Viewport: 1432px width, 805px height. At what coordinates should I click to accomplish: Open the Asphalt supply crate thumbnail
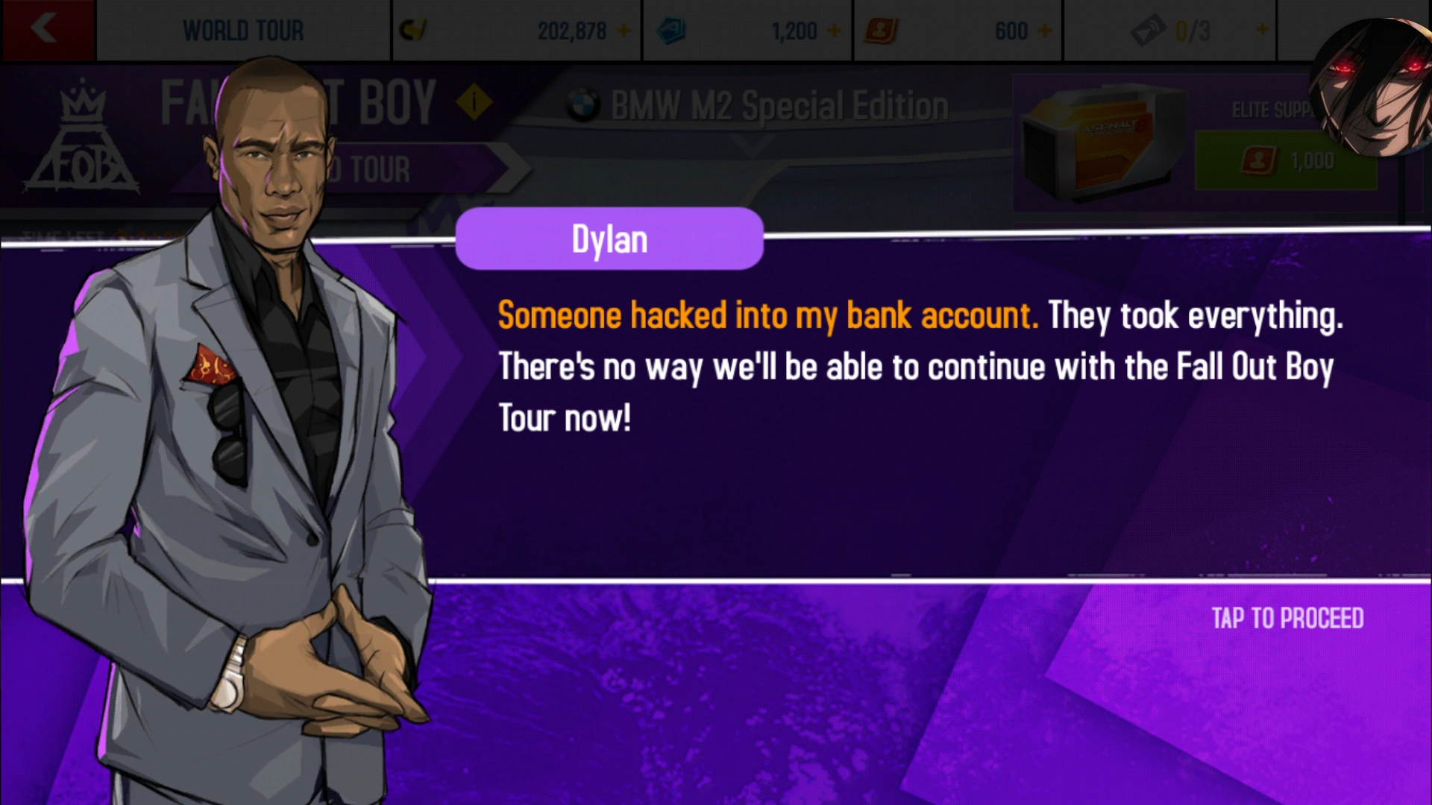1100,141
